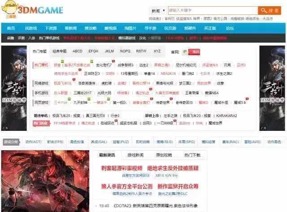Select the 体育(SPG) game category
This screenshot has height=212, width=287.
187,142
